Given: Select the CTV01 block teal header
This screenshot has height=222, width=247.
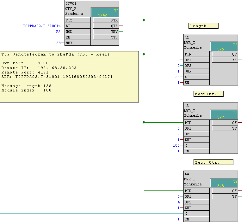Looking at the screenshot, I should (x=105, y=13).
